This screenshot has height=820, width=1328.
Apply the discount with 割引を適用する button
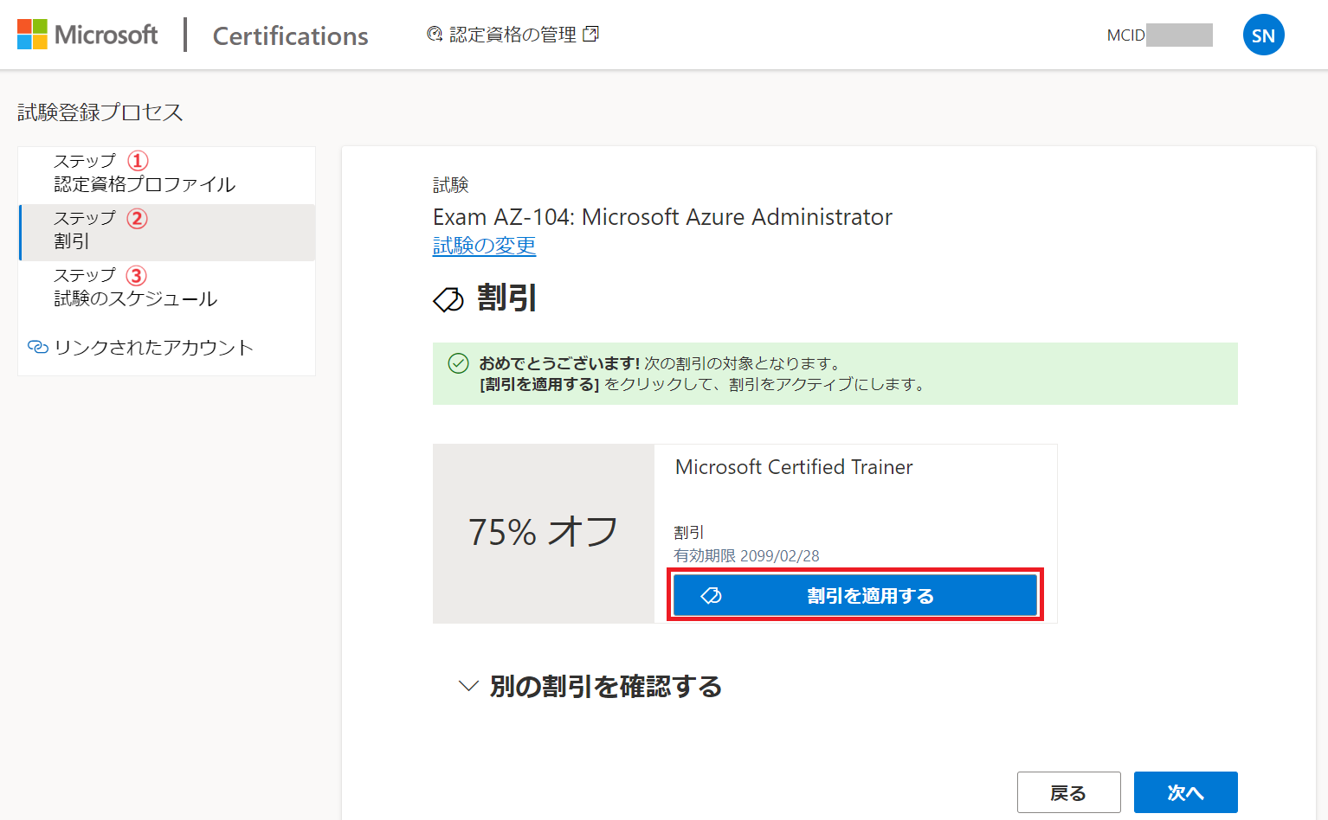tap(855, 595)
